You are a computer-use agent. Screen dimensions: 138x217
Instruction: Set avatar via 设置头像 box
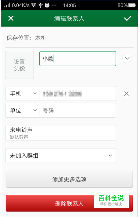coord(20,65)
